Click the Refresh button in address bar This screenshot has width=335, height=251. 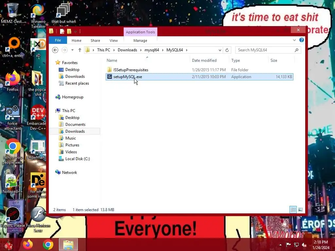point(227,50)
